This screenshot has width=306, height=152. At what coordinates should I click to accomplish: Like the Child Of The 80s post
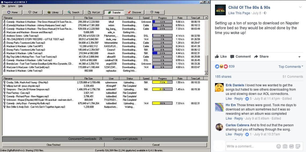221,57
